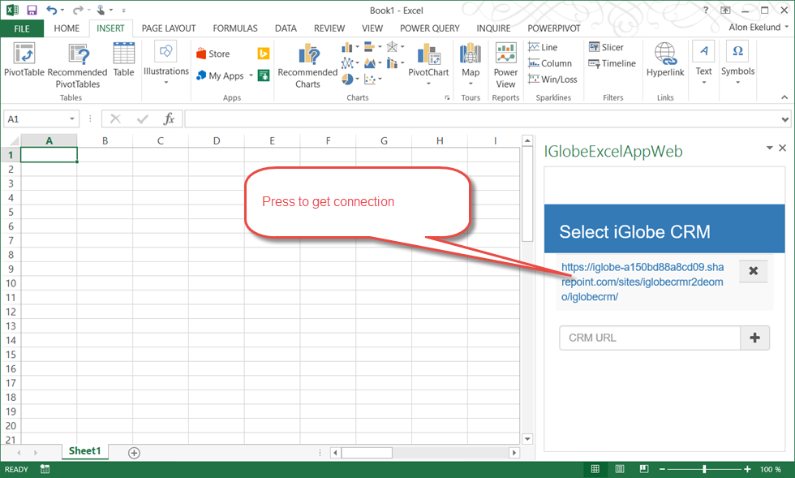Switch to Page Layout view
Screen dimensions: 795x478
(x=620, y=469)
